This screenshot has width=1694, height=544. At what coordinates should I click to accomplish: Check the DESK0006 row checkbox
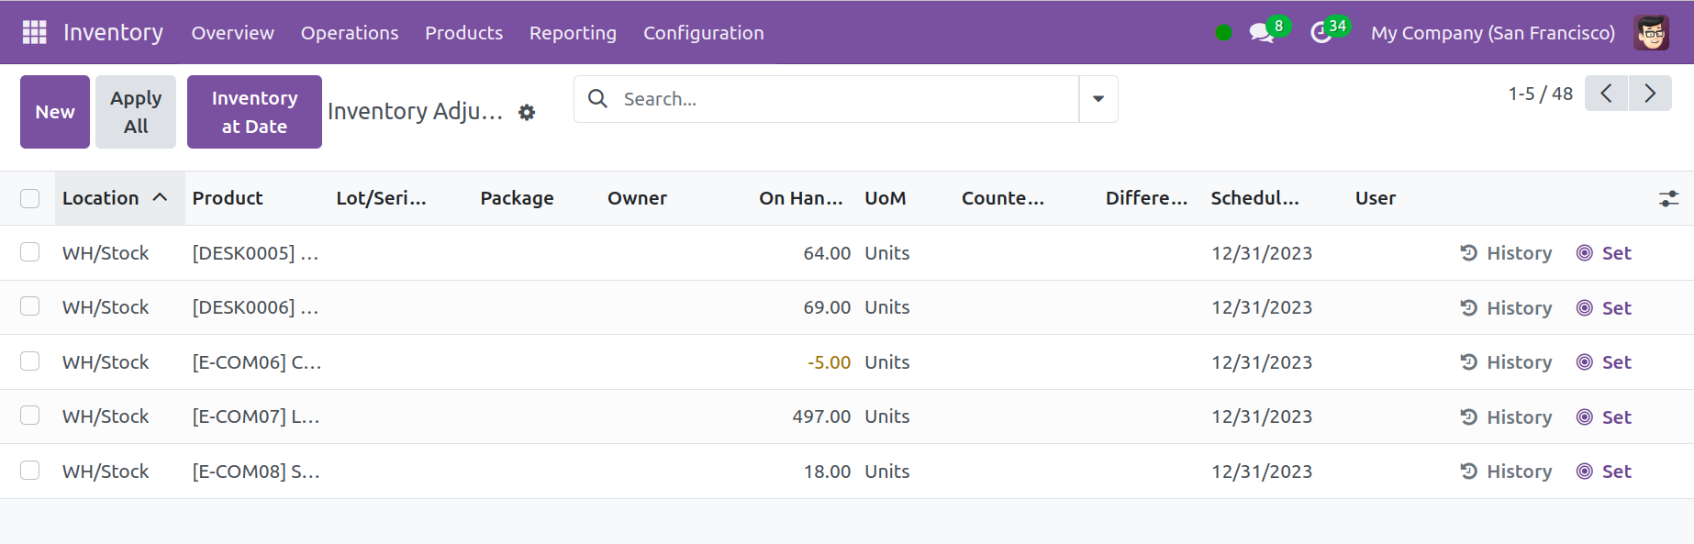coord(30,306)
